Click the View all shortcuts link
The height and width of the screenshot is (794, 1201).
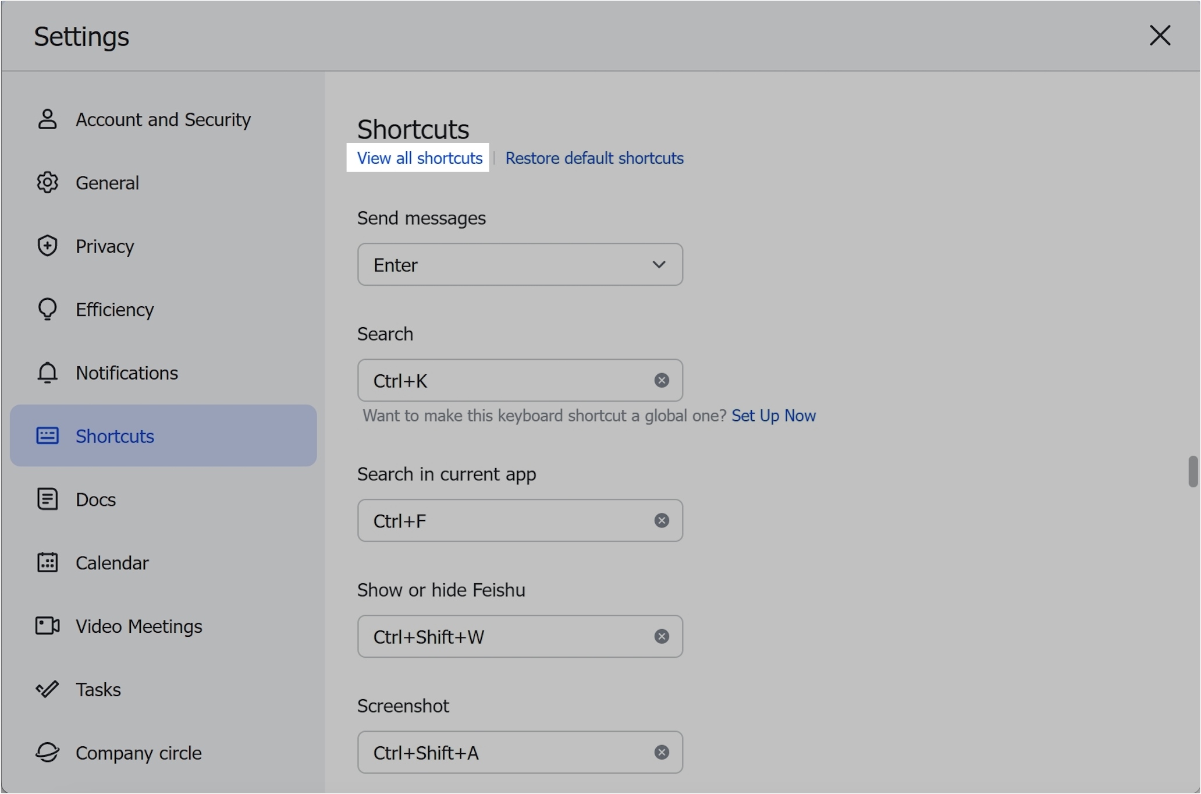click(419, 158)
